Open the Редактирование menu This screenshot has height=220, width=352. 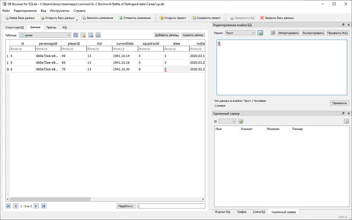click(25, 11)
